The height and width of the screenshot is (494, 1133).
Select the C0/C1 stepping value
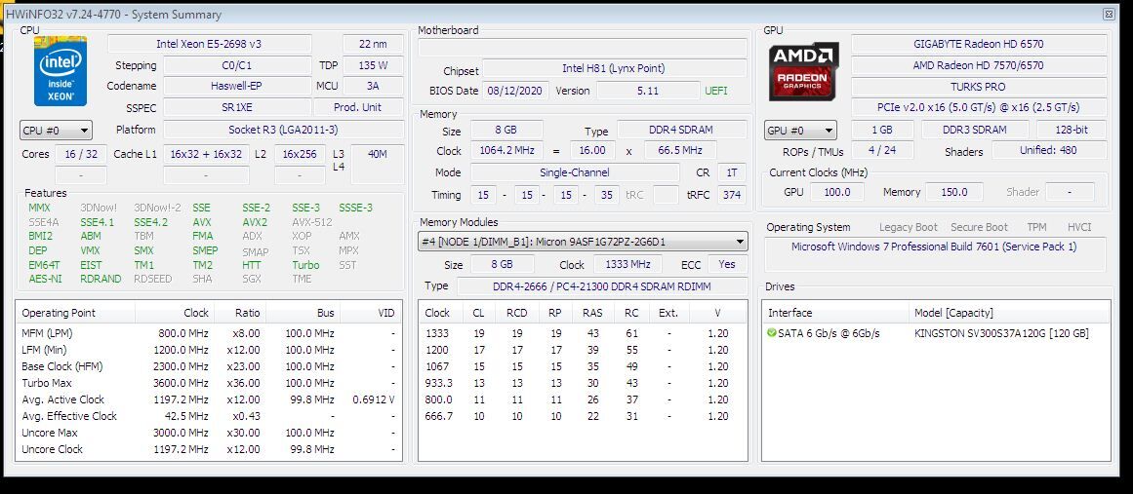pos(237,65)
